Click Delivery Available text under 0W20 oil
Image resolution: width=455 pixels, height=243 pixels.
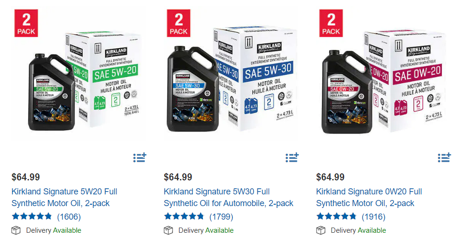click(358, 230)
